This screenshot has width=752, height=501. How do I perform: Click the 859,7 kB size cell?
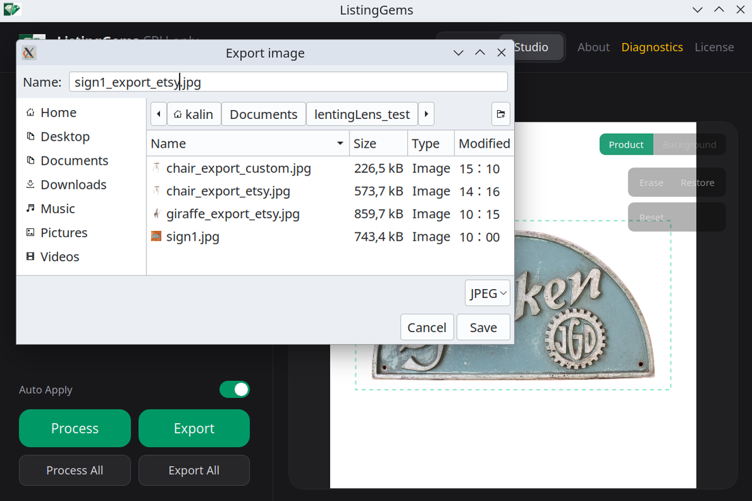click(379, 214)
